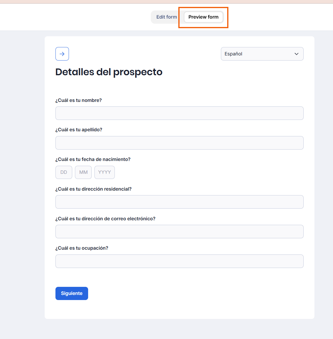This screenshot has height=339, width=333.
Task: Click the right arrow icon button
Action: tap(62, 54)
